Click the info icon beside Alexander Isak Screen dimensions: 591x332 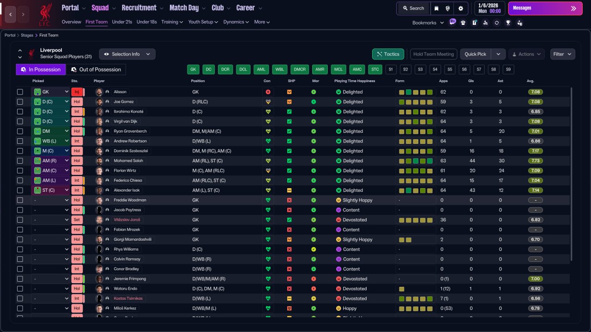[108, 190]
